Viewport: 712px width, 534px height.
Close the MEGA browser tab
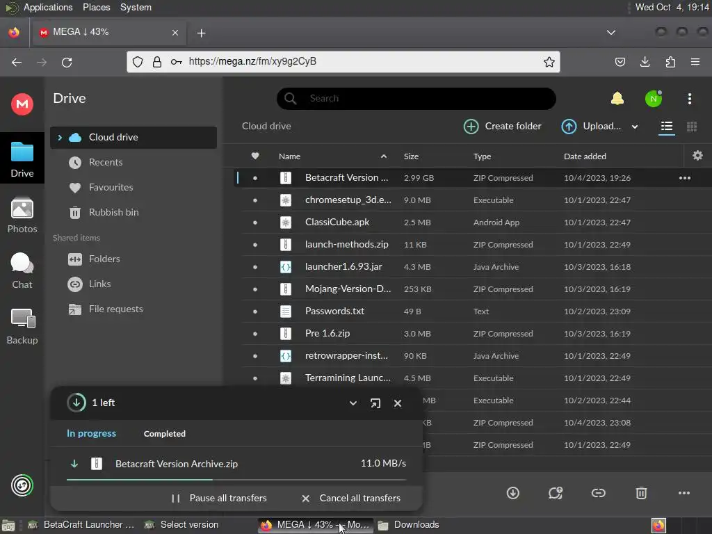[x=175, y=33]
